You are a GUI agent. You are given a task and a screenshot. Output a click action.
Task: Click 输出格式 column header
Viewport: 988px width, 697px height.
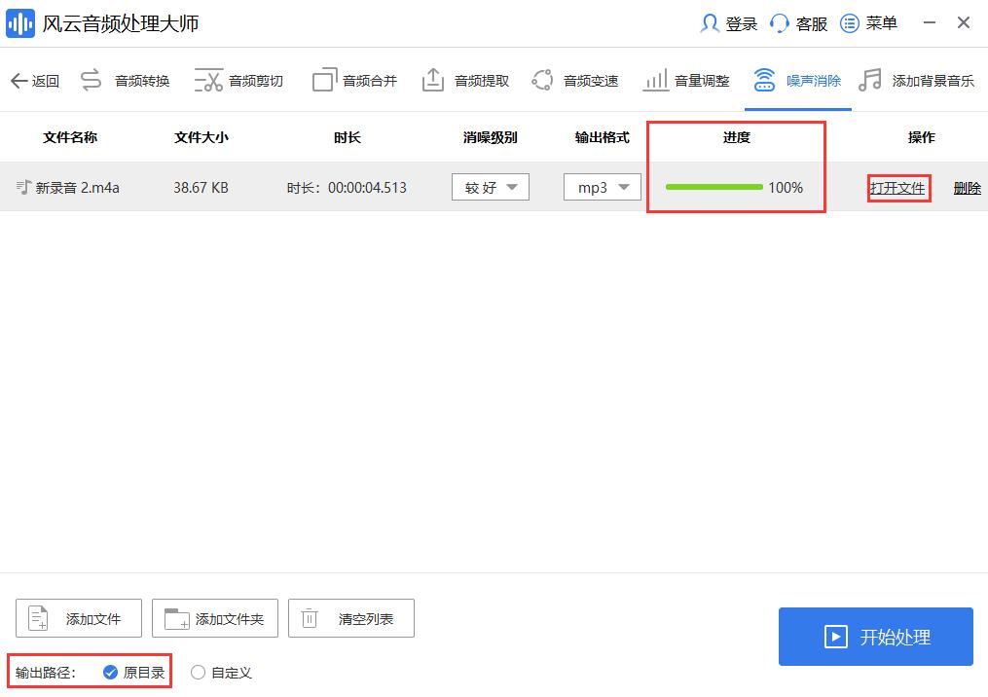point(603,137)
